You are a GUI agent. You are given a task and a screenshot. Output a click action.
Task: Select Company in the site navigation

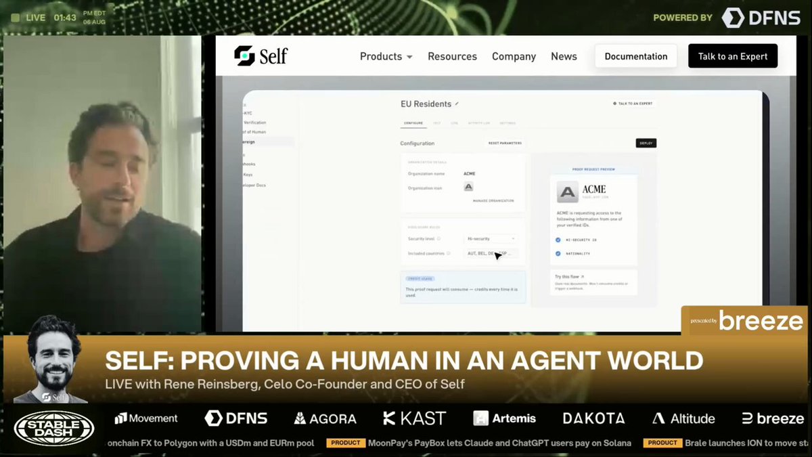click(x=514, y=56)
